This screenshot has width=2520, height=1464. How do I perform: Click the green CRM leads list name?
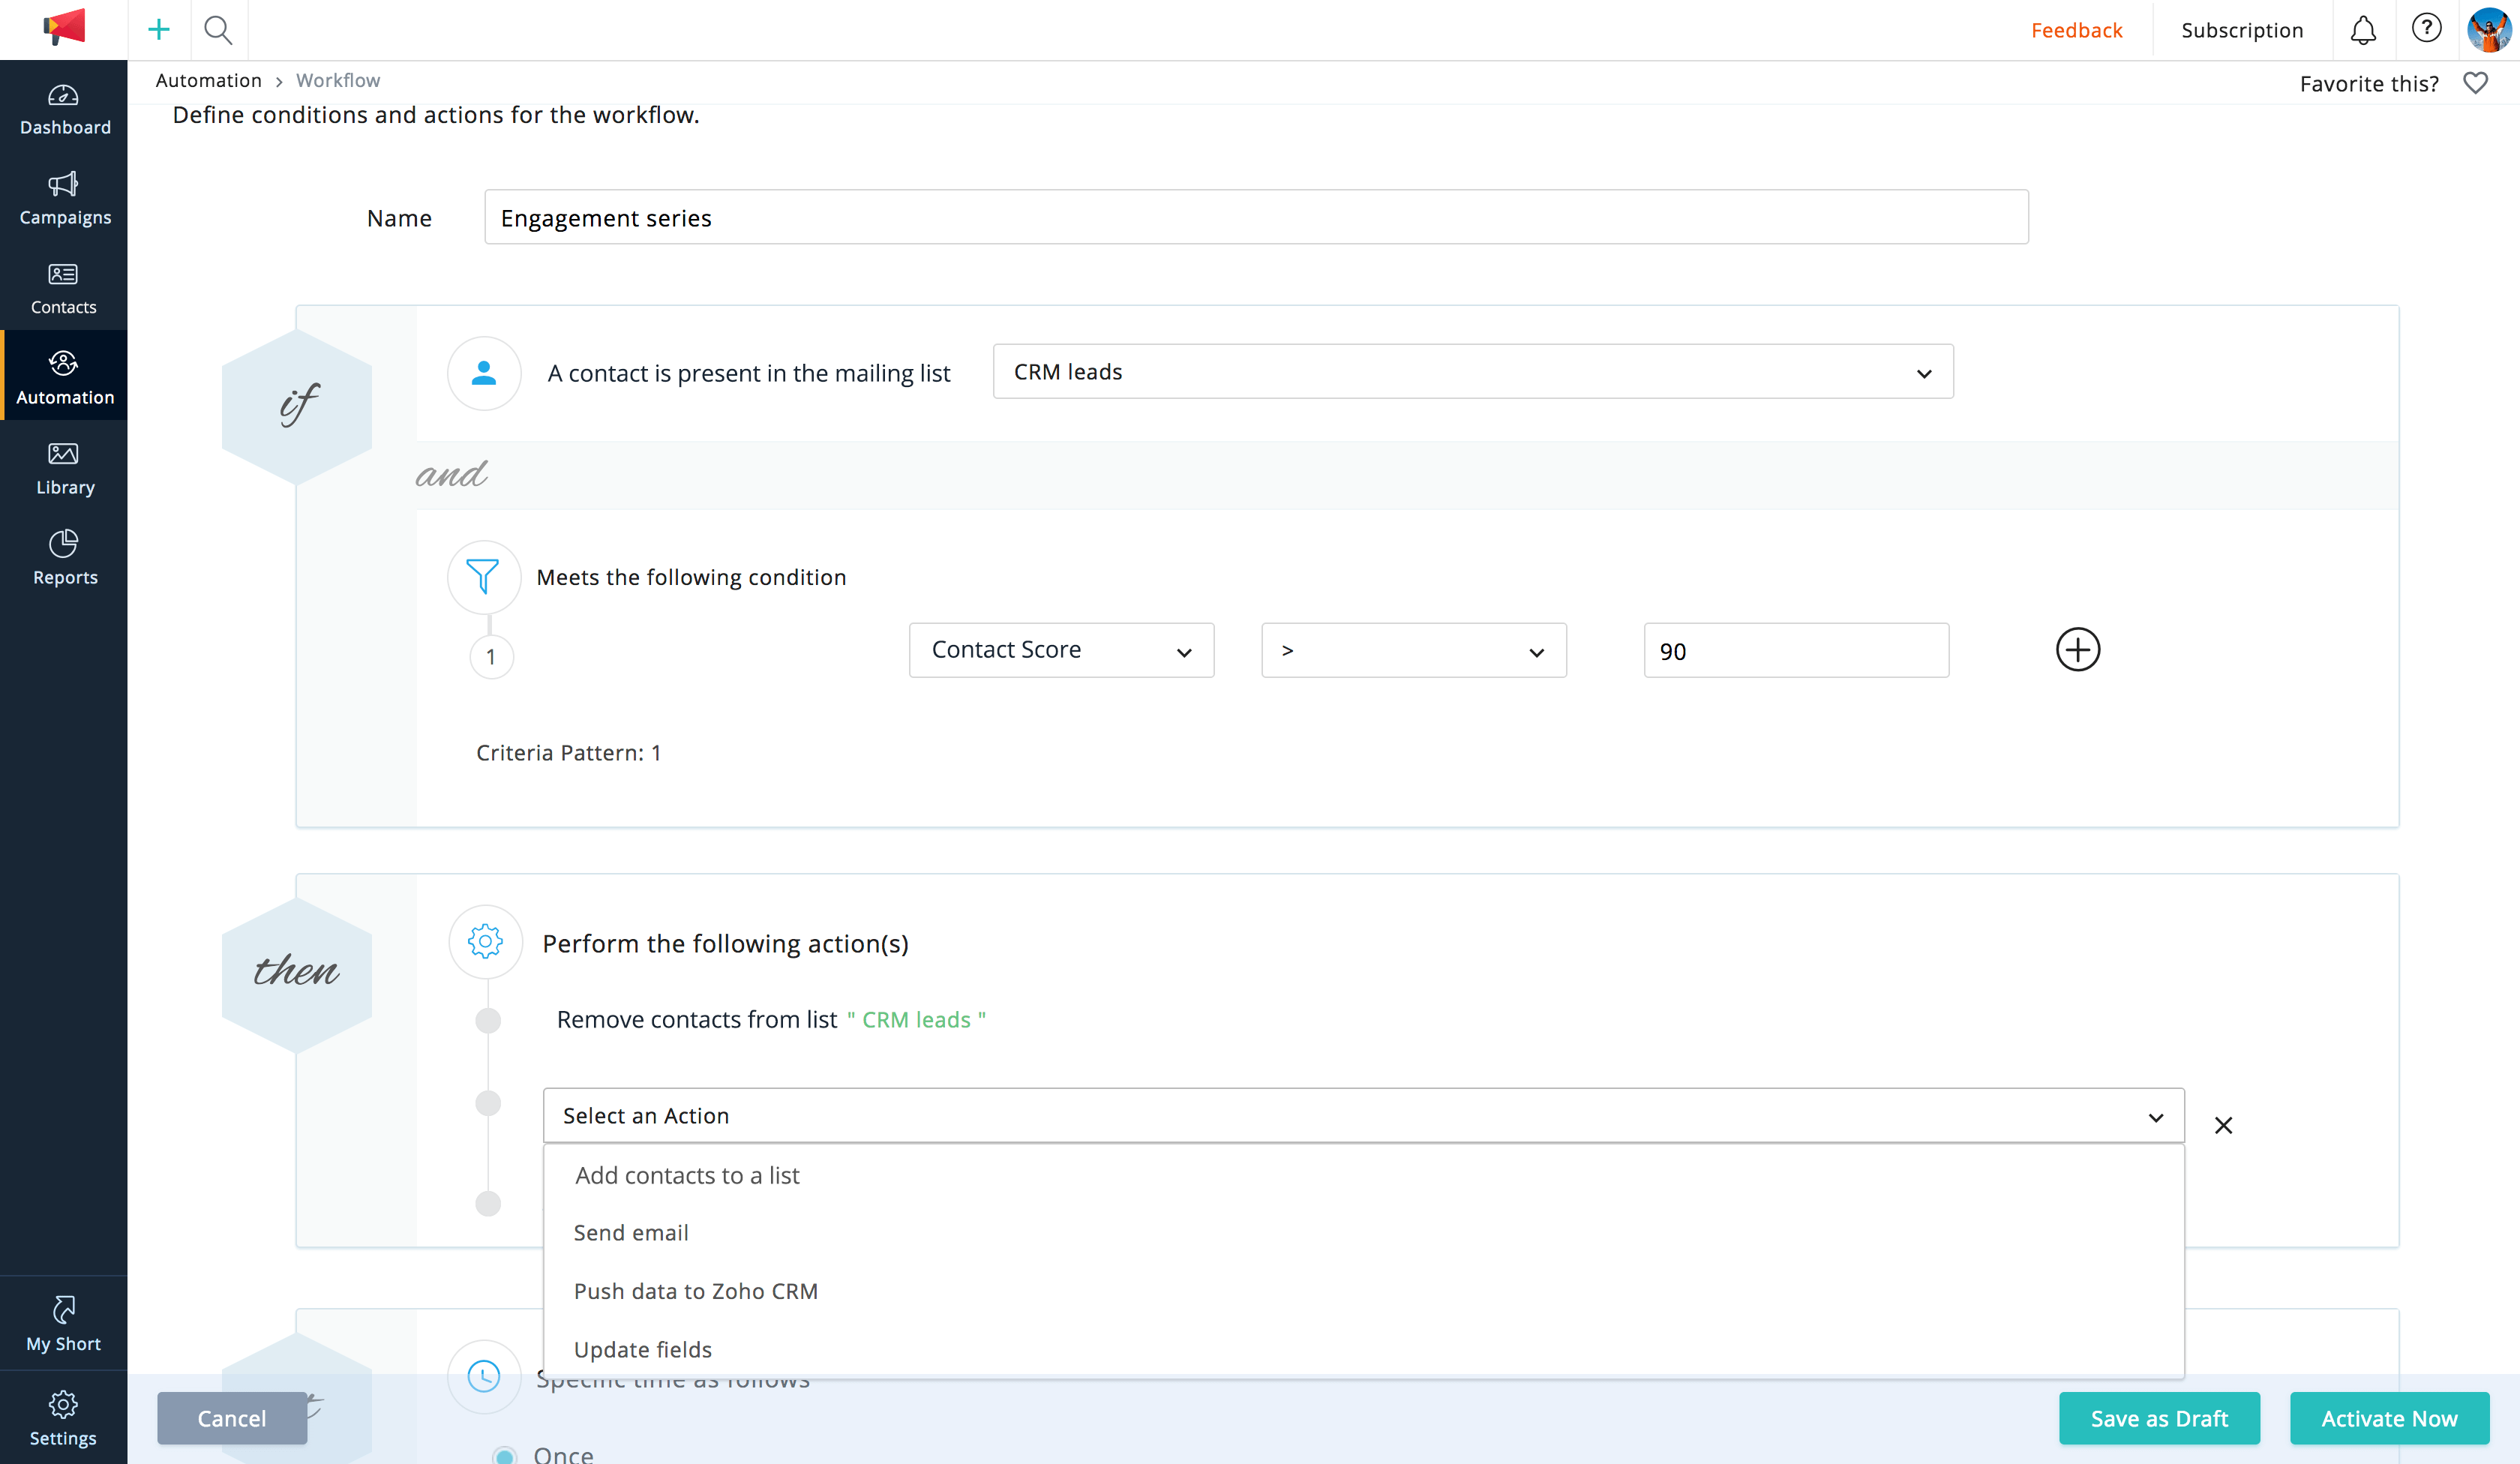coord(916,1019)
